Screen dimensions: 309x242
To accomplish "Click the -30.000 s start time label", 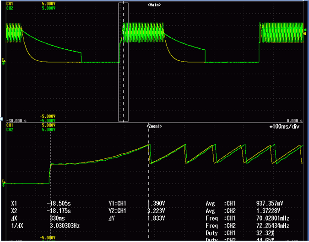I will (16, 121).
